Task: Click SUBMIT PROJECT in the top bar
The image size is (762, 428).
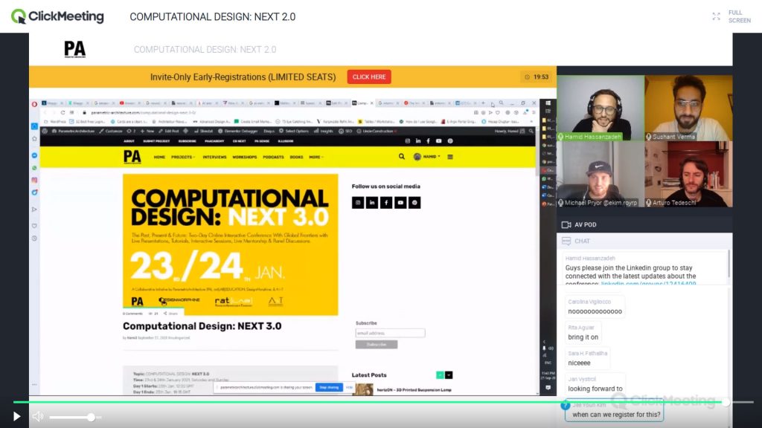Action: point(156,141)
